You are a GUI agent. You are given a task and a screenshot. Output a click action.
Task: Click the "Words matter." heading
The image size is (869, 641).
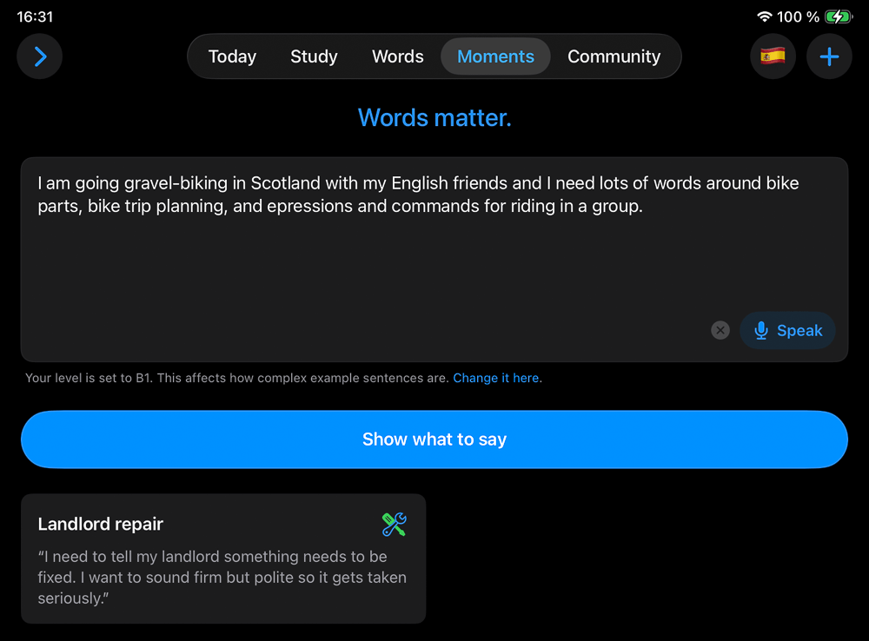point(434,117)
